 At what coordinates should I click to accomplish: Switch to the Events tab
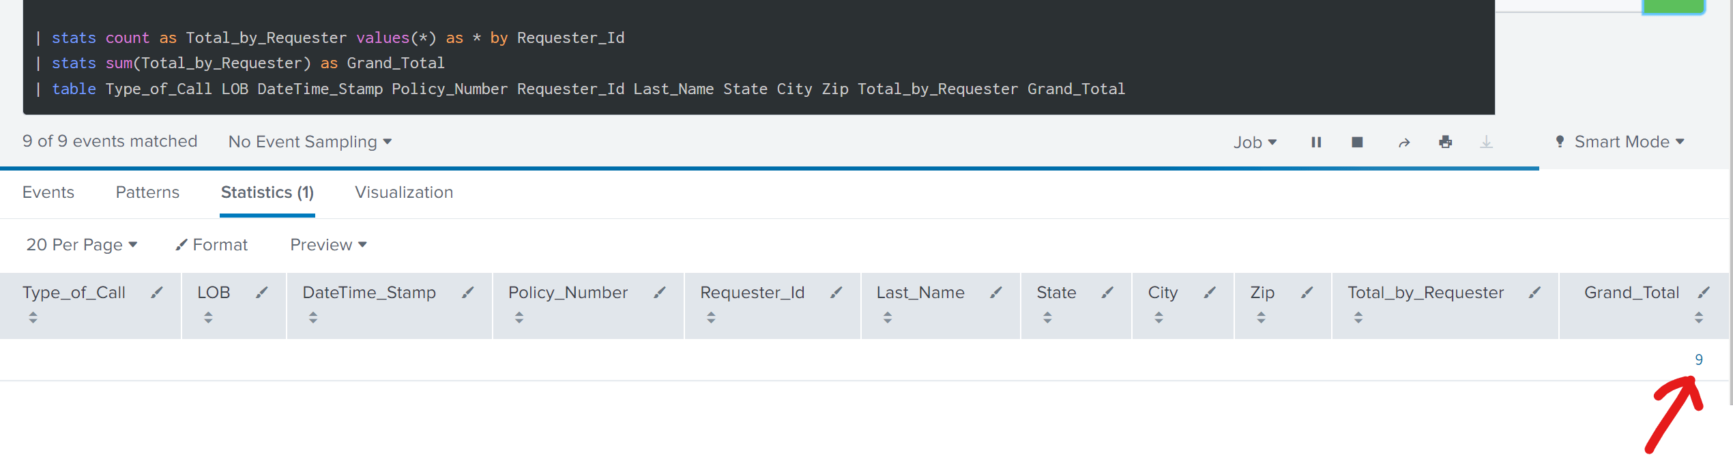[48, 192]
